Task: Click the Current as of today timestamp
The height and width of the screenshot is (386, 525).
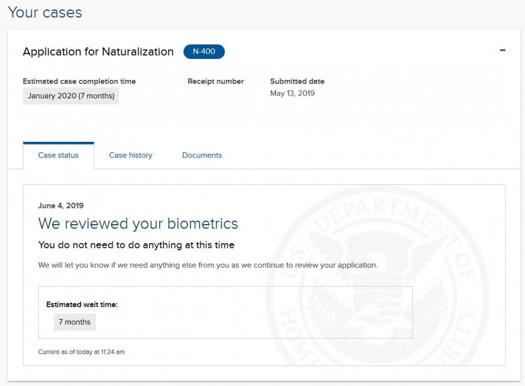Action: pos(81,352)
